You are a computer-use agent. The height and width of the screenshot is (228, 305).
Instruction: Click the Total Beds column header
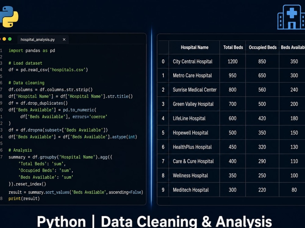(233, 47)
